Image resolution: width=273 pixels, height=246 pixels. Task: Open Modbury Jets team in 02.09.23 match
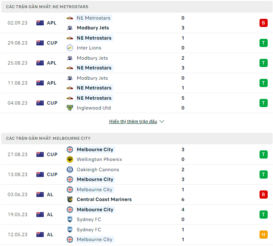pos(93,28)
